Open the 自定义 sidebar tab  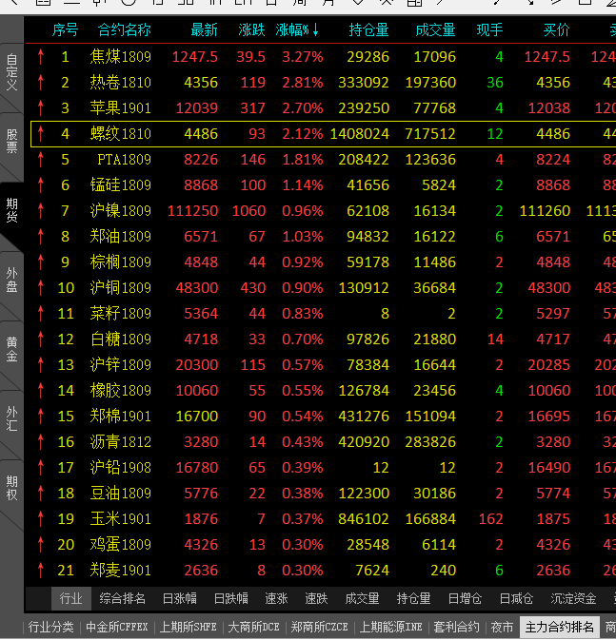[11, 72]
